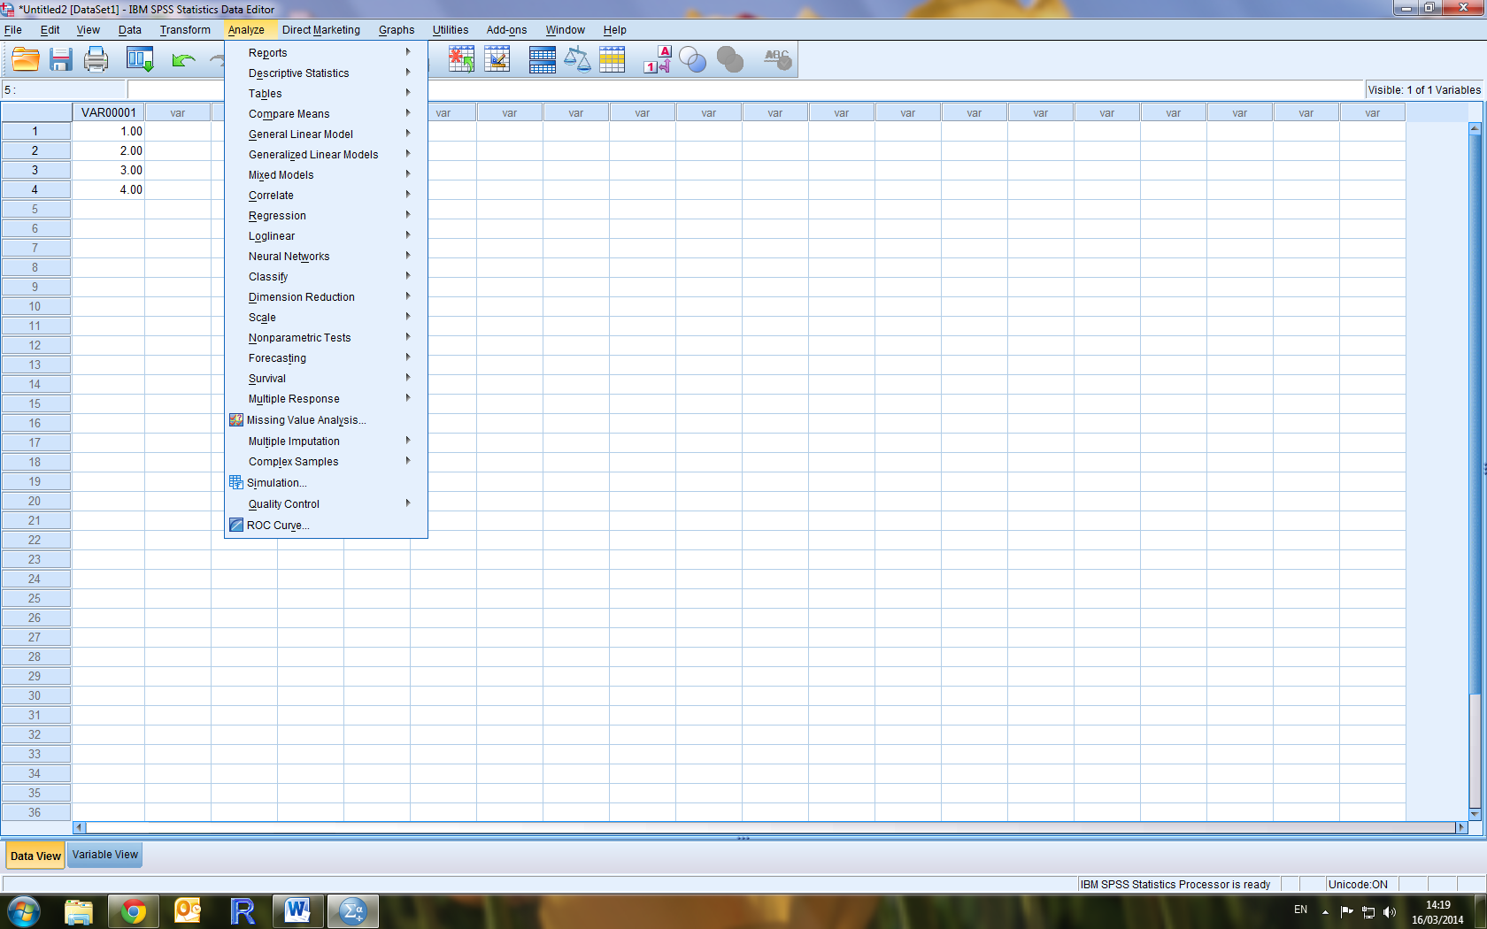Select cell containing 2.00
This screenshot has height=929, width=1487.
tap(109, 150)
